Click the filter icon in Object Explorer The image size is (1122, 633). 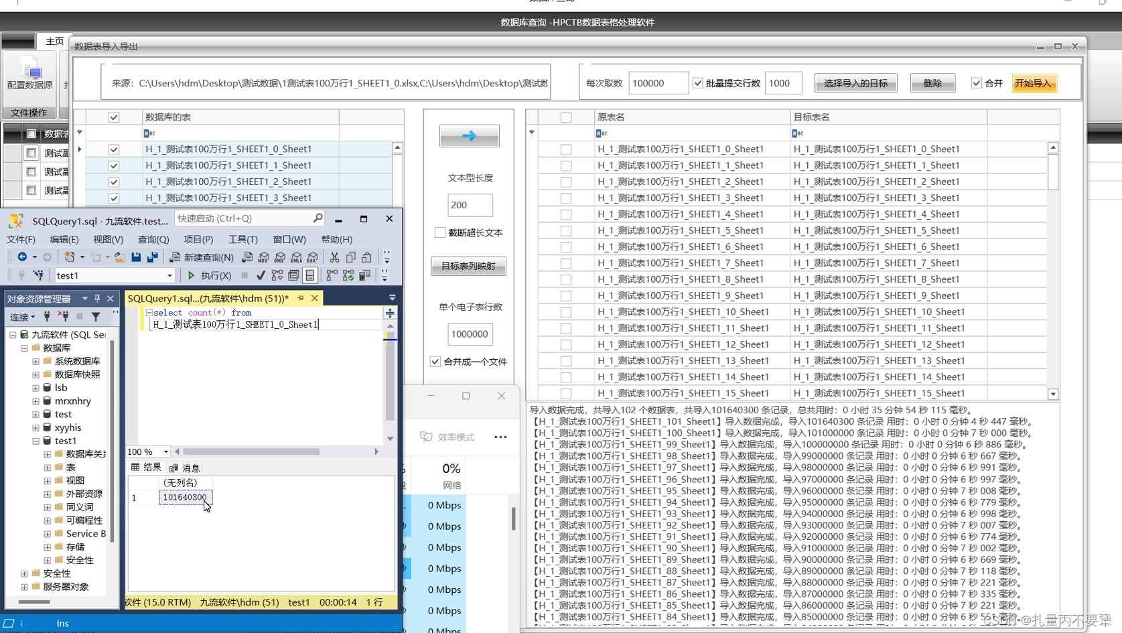[x=96, y=317]
